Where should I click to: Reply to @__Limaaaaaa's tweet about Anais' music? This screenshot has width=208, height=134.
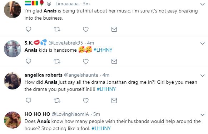click(28, 29)
